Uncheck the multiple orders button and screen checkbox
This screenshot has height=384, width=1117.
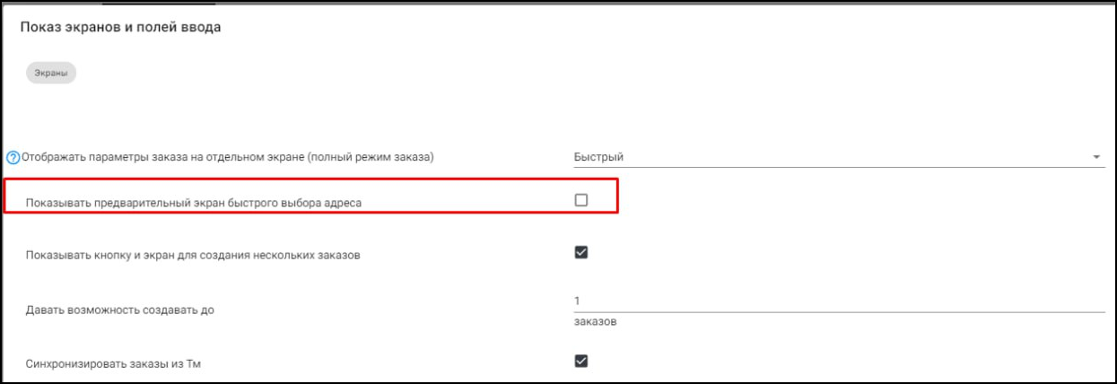click(580, 252)
